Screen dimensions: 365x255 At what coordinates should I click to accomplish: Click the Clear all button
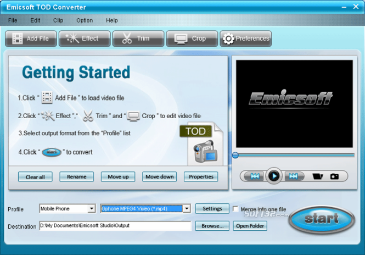35,177
